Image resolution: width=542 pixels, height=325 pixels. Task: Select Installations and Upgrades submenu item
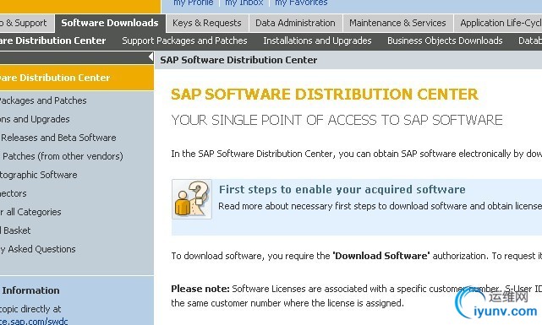tap(317, 41)
